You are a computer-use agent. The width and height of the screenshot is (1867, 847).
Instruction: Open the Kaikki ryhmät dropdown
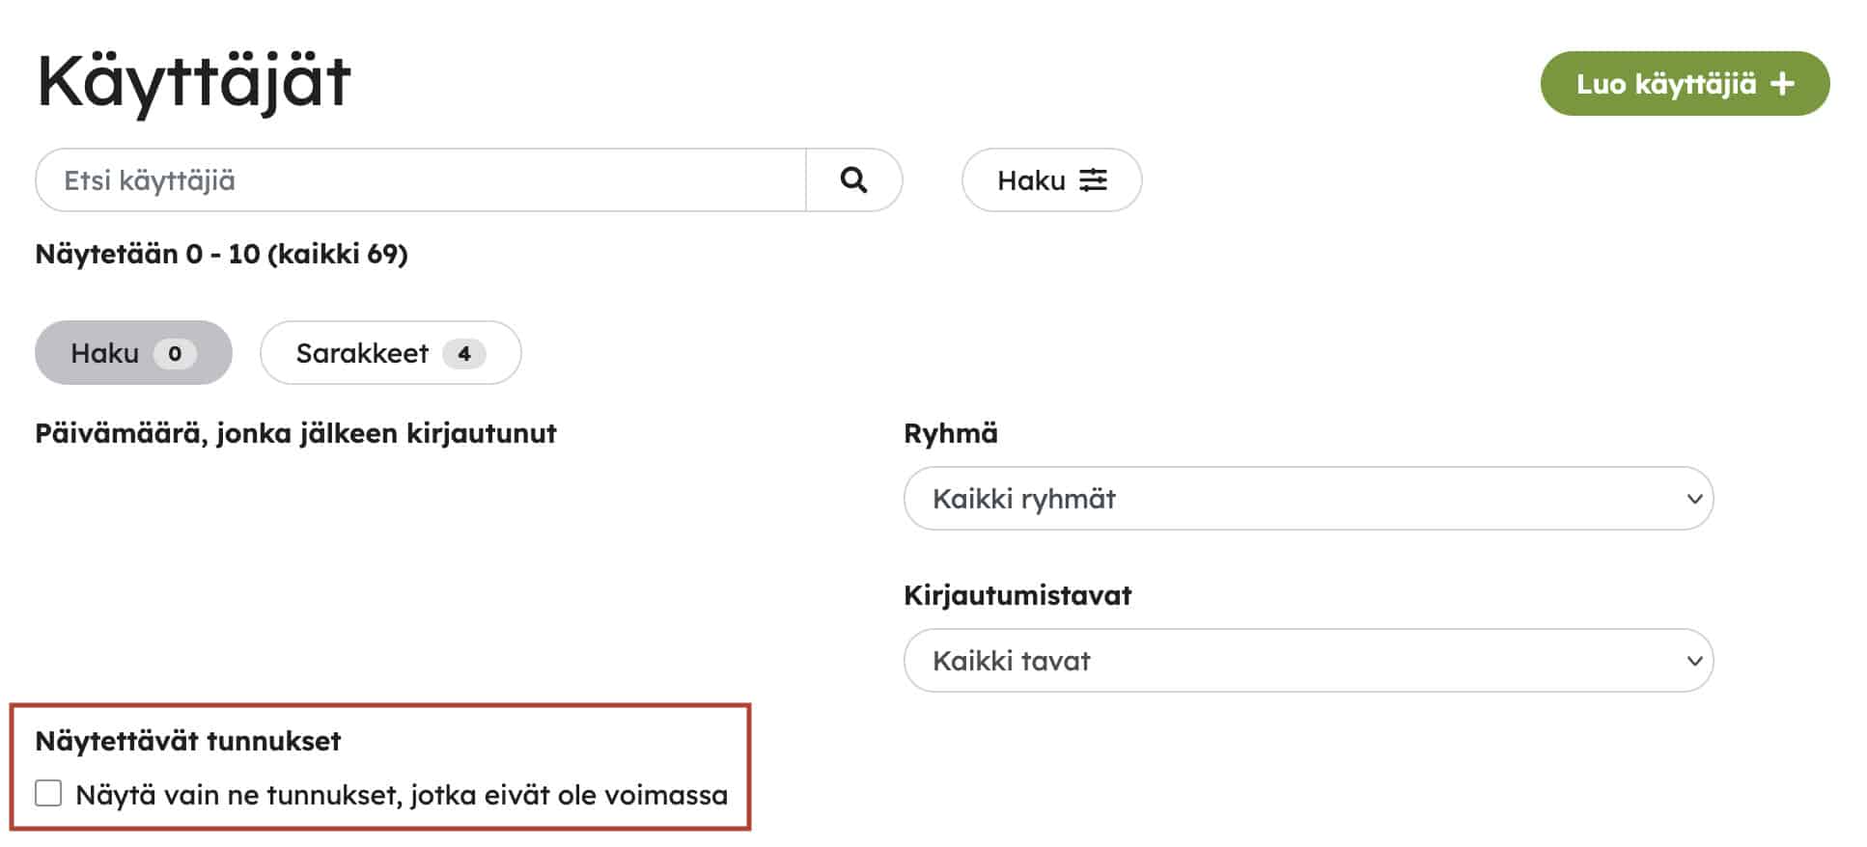(x=1308, y=499)
